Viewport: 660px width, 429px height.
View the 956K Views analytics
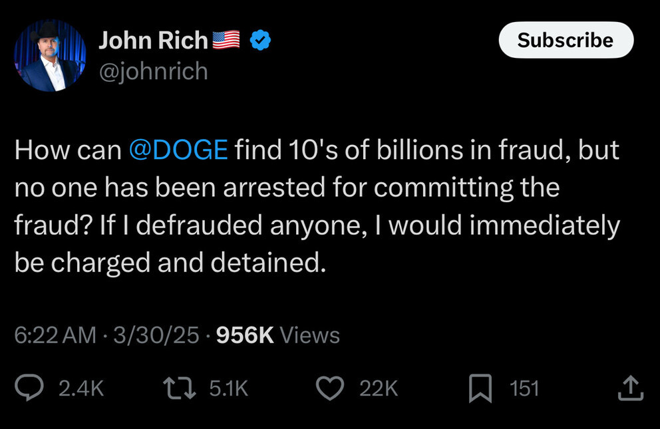[x=278, y=335]
